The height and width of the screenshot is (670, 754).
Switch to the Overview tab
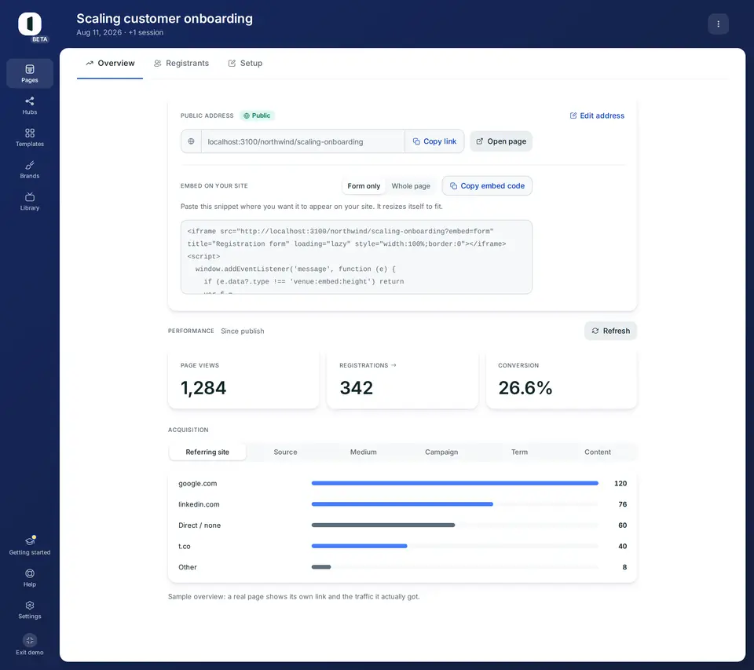pyautogui.click(x=110, y=63)
